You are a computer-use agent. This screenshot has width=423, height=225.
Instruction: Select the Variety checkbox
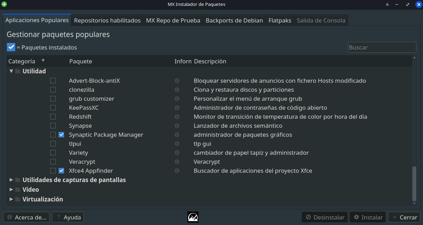pyautogui.click(x=53, y=153)
